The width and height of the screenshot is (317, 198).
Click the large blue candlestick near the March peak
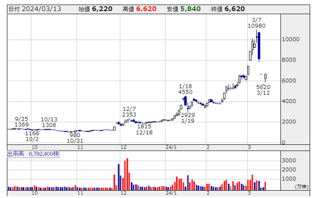tap(260, 46)
